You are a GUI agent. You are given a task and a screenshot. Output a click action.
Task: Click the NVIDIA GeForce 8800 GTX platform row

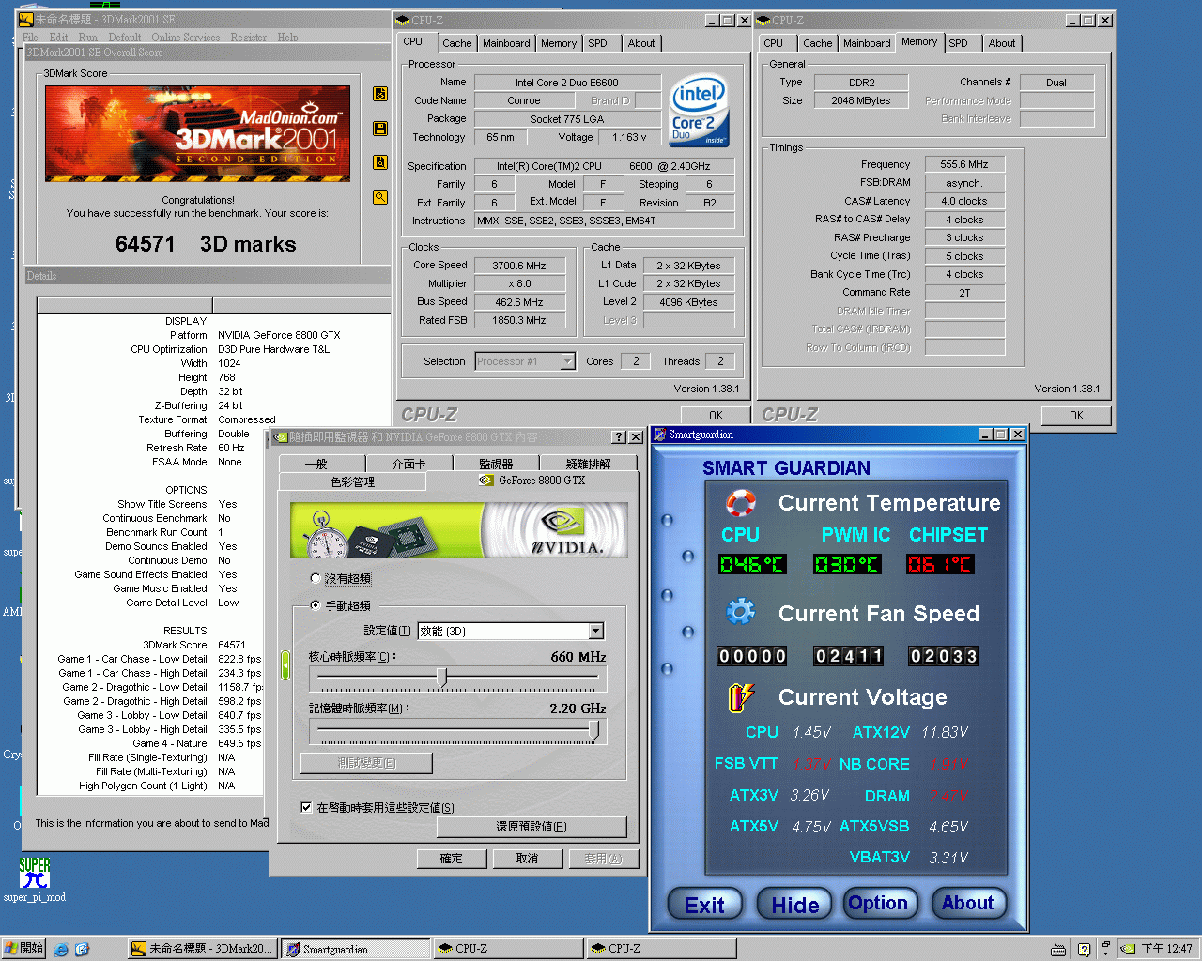coord(216,335)
